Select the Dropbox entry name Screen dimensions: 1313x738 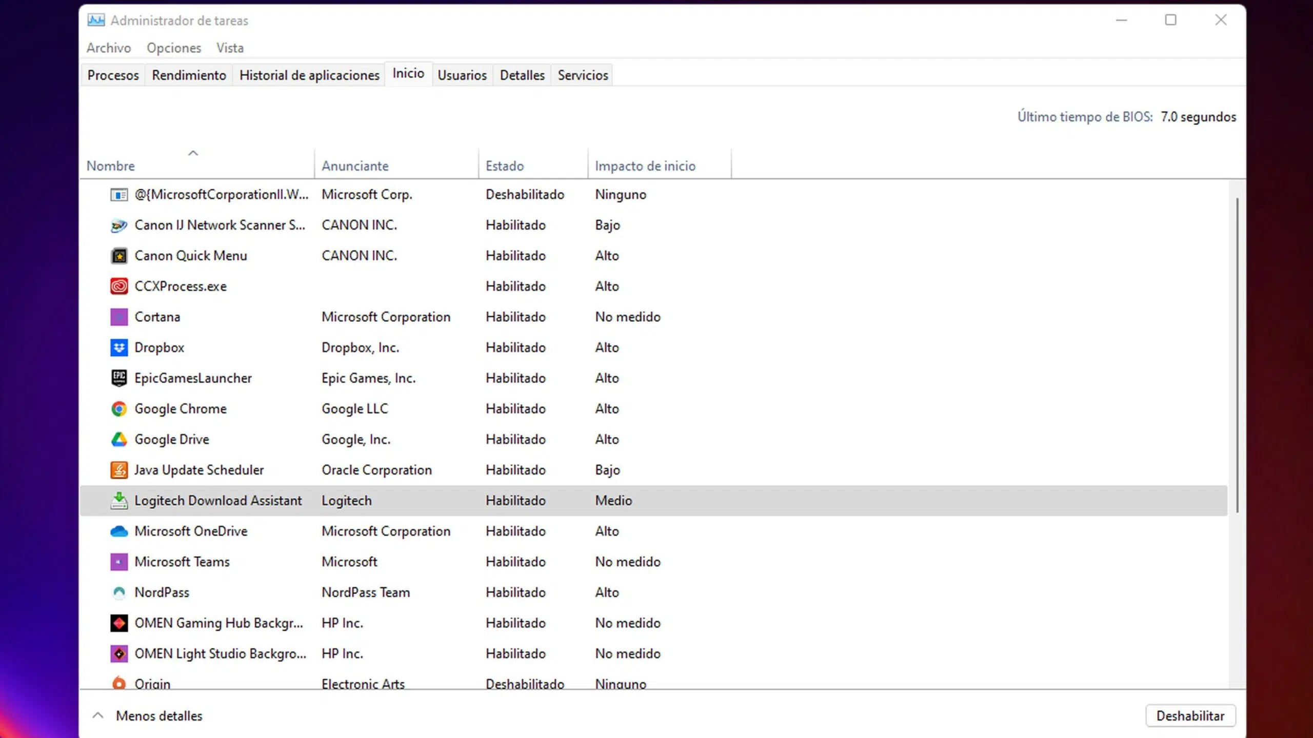tap(159, 347)
